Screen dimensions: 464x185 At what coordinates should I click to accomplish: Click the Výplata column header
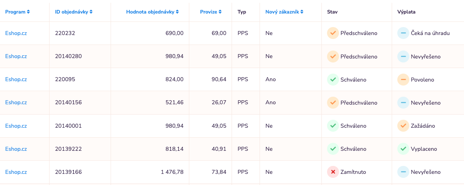[x=406, y=12]
